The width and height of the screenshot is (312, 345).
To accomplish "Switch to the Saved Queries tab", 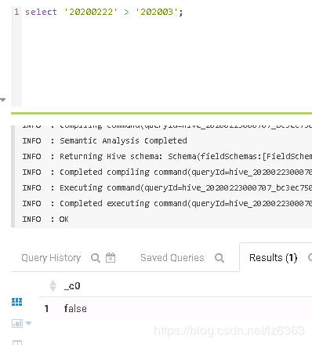I will (x=172, y=258).
